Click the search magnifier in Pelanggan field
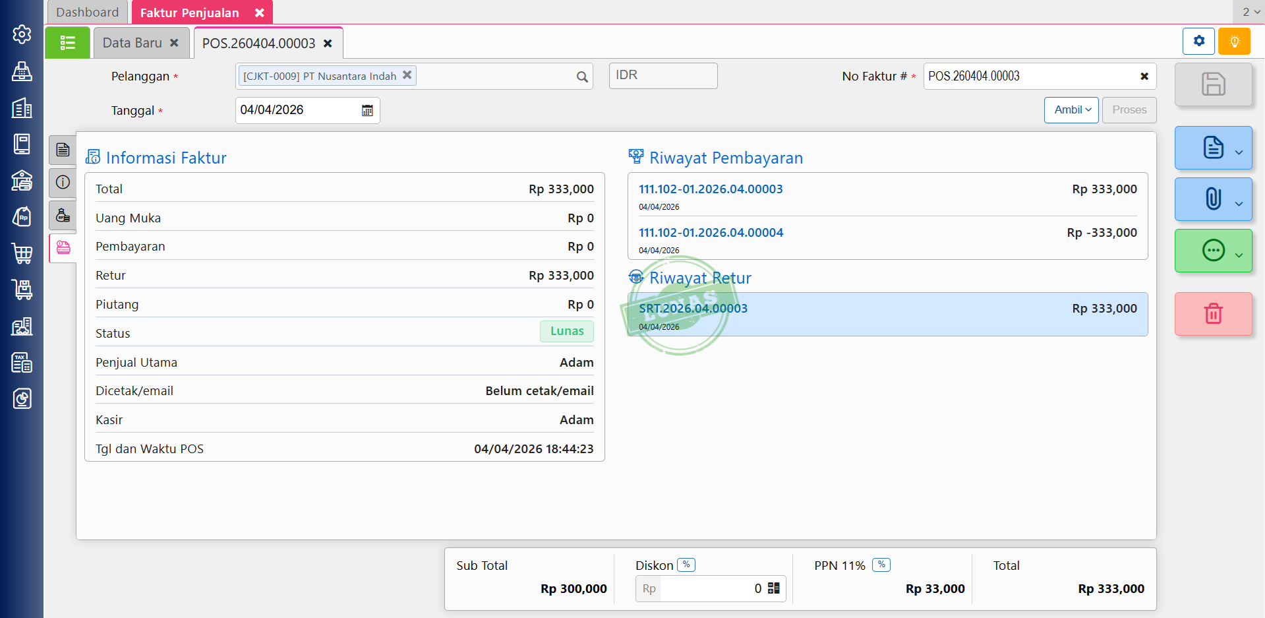The width and height of the screenshot is (1265, 618). 581,77
